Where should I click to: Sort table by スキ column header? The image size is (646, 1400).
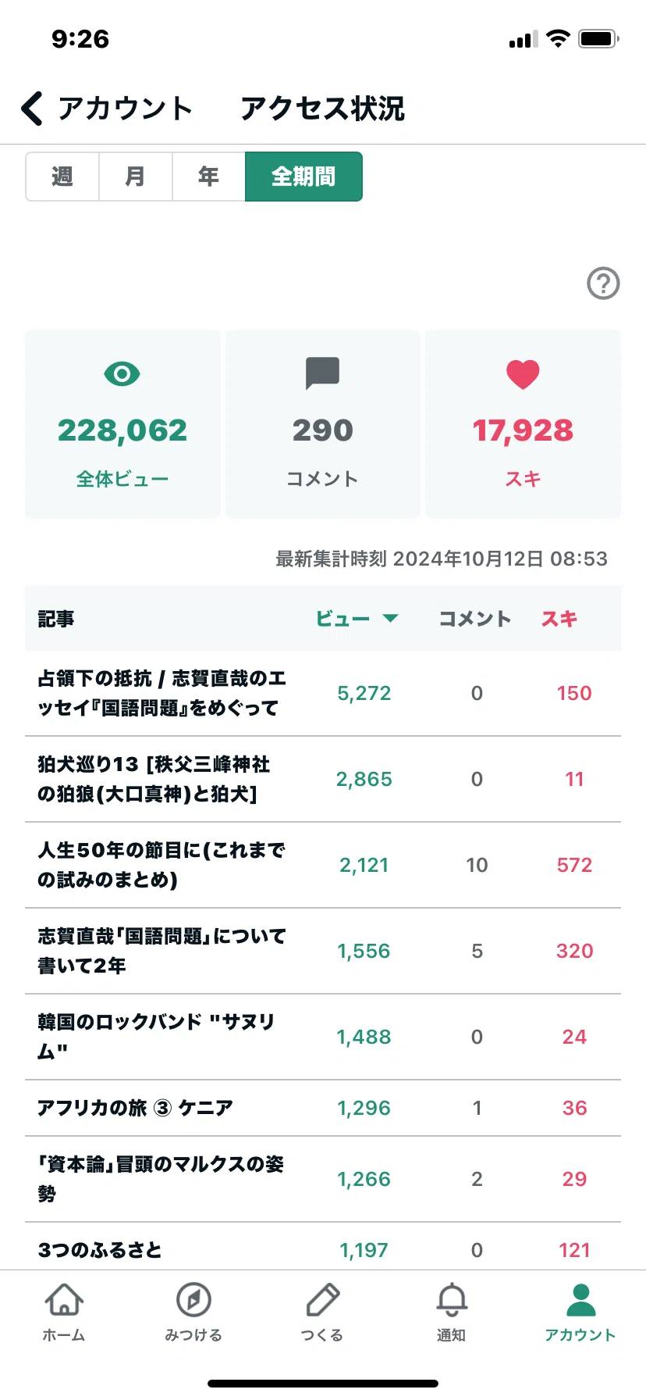click(559, 619)
